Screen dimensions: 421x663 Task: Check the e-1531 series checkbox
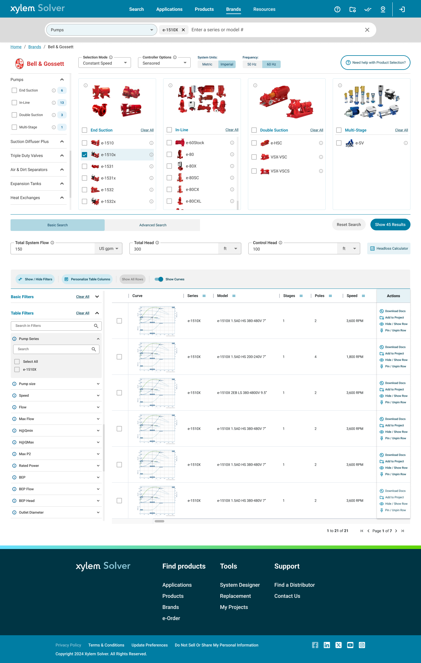click(84, 166)
